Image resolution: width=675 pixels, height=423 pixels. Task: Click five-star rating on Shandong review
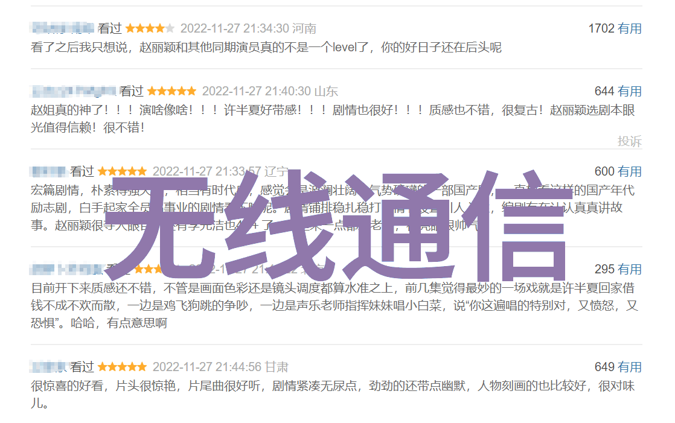pyautogui.click(x=171, y=91)
